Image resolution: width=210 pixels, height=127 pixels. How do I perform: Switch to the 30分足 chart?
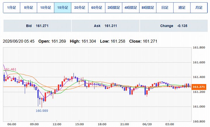pos(80,8)
